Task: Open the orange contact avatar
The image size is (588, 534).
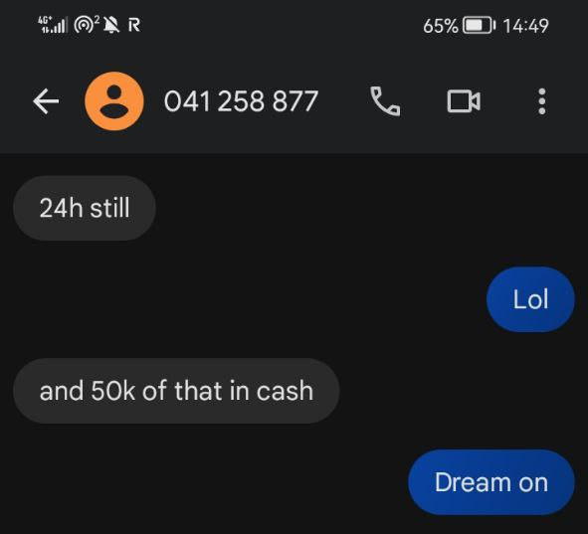Action: tap(114, 101)
